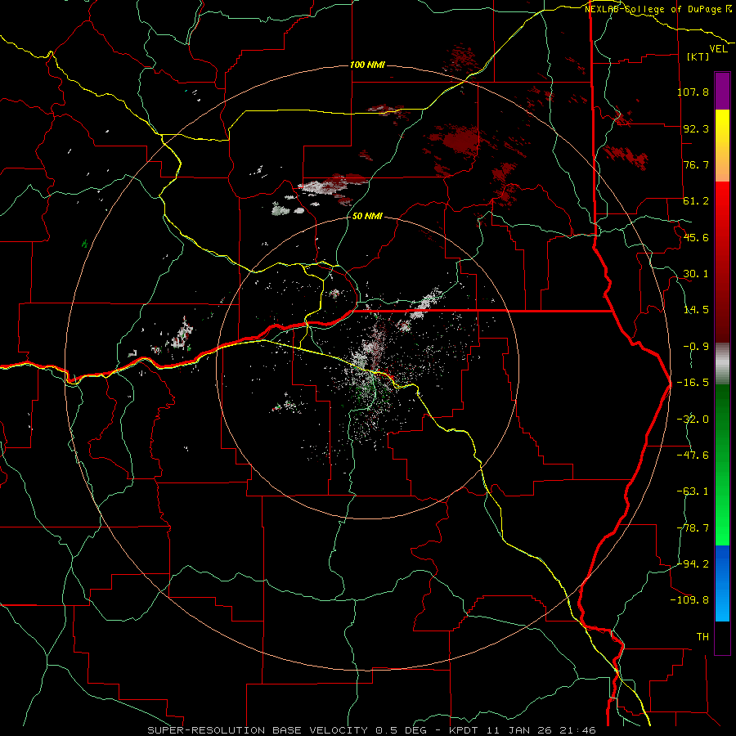Screen dimensions: 736x736
Task: Click the VEL legend title
Action: point(718,49)
